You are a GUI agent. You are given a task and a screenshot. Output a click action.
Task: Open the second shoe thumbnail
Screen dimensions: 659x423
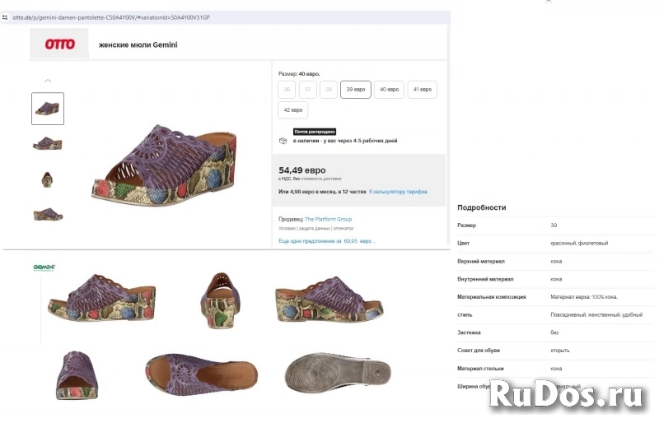pyautogui.click(x=48, y=143)
